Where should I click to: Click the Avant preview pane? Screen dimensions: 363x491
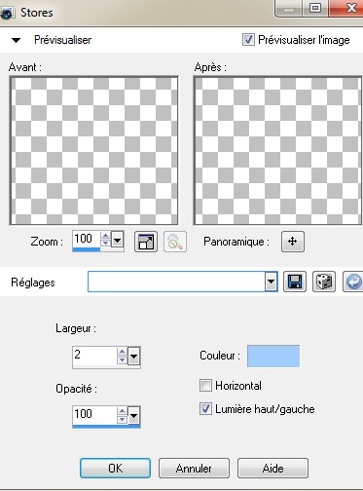pyautogui.click(x=93, y=150)
